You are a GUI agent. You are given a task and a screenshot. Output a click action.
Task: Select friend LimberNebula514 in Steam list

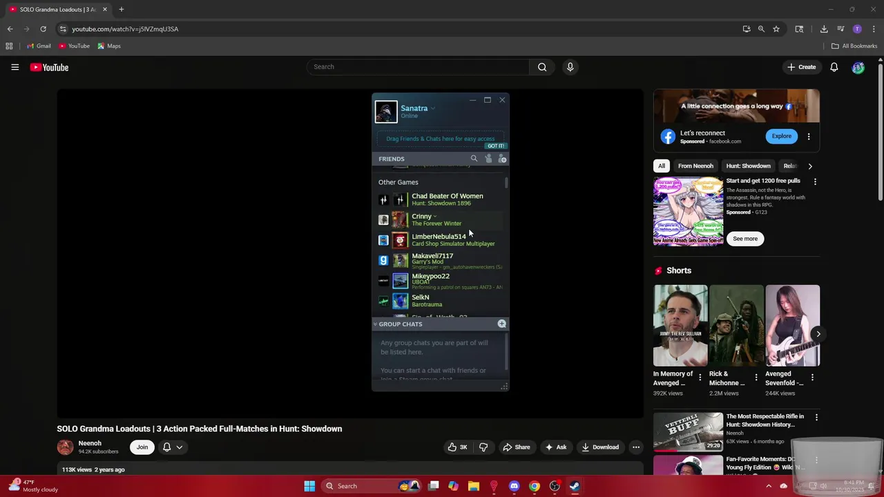point(441,240)
